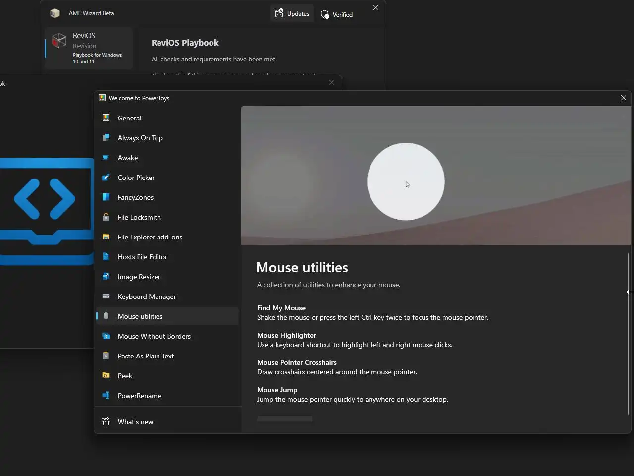Select the ReviOS playbook card
The width and height of the screenshot is (634, 476).
tap(89, 48)
